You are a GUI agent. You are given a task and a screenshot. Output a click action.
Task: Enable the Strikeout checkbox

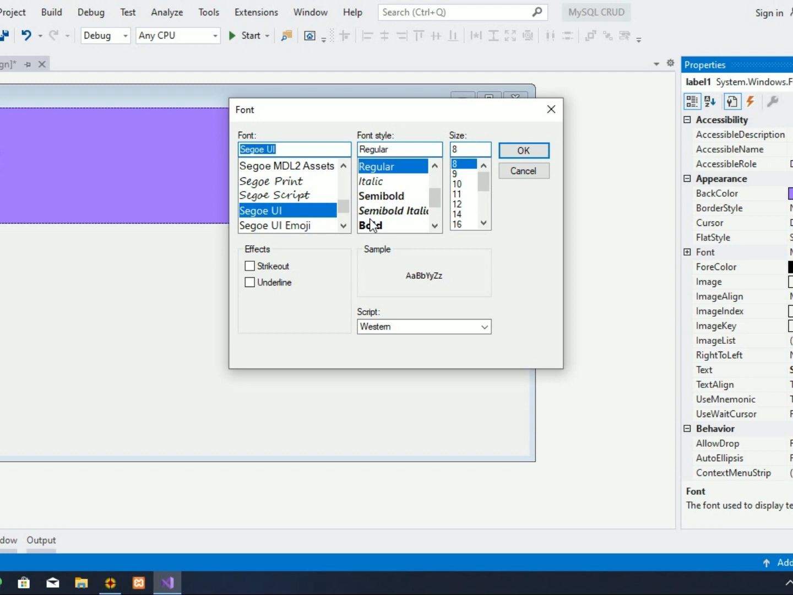[249, 266]
